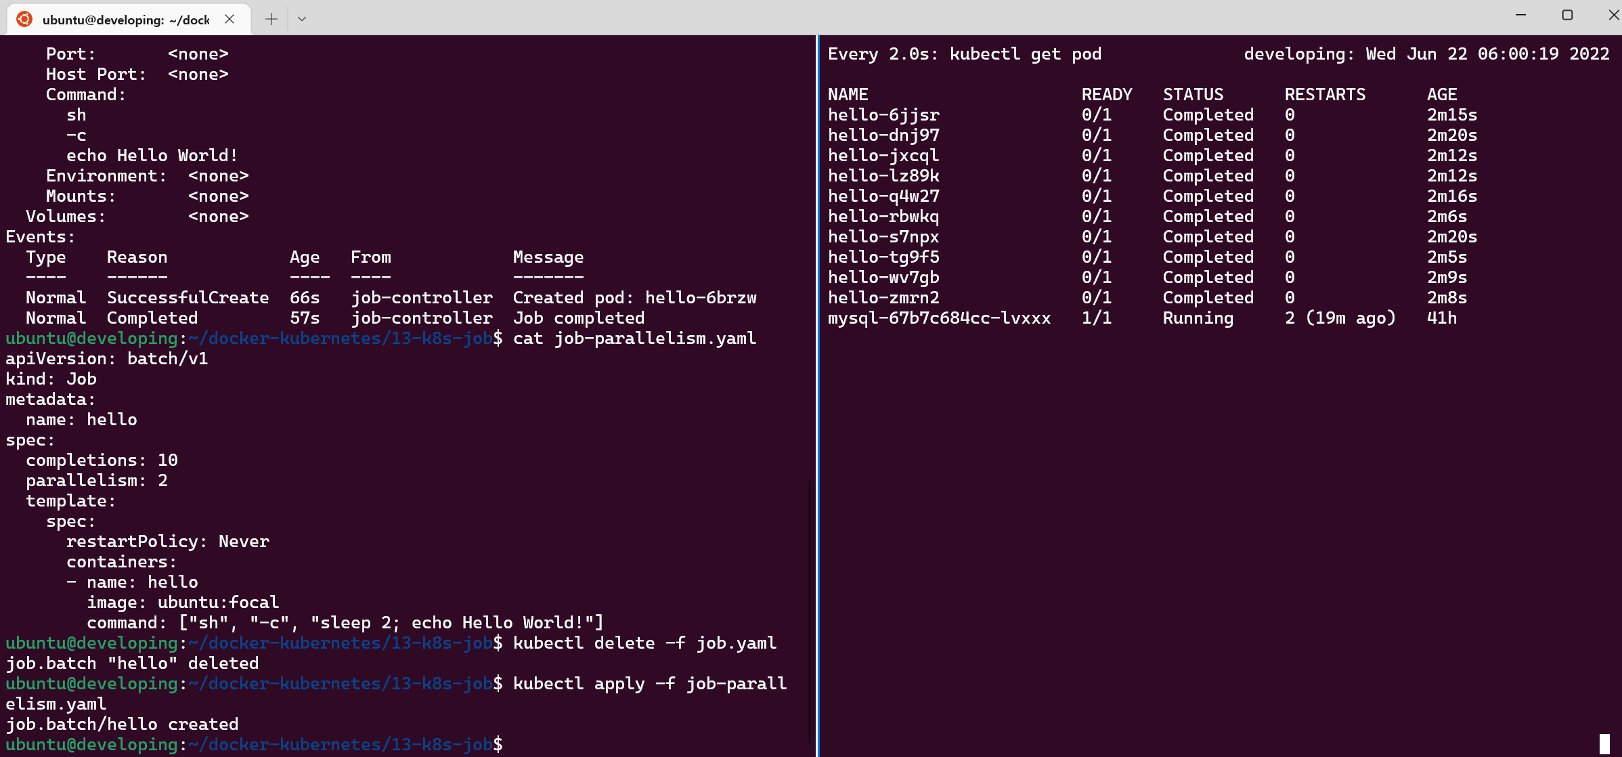1622x757 pixels.
Task: Click the RESTARTS column header
Action: point(1325,95)
